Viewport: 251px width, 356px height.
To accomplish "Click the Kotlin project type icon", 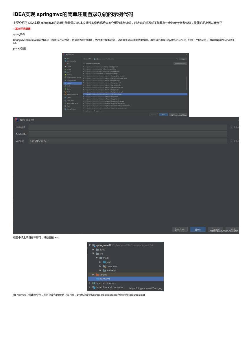I will (x=66, y=97).
